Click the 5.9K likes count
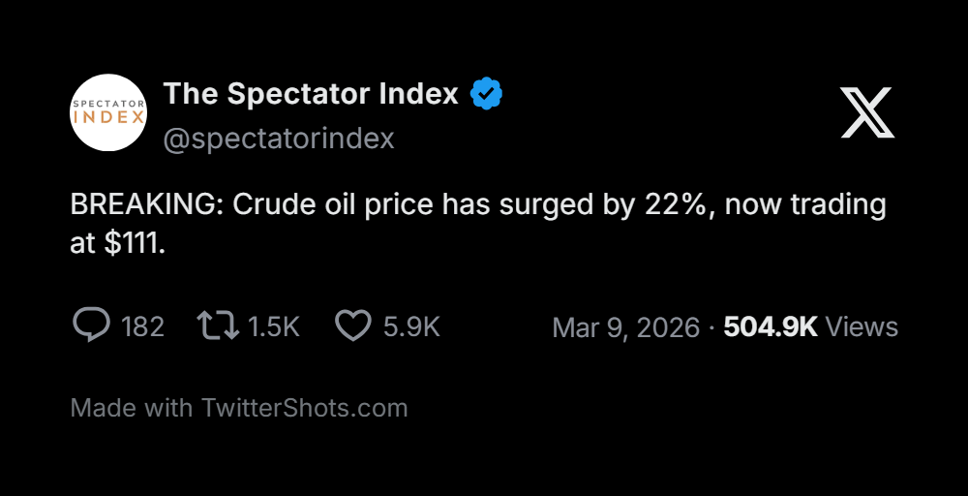 411,326
